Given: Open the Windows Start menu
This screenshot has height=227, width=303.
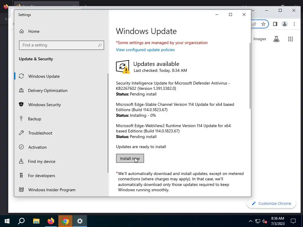Looking at the screenshot, I should coord(7,221).
